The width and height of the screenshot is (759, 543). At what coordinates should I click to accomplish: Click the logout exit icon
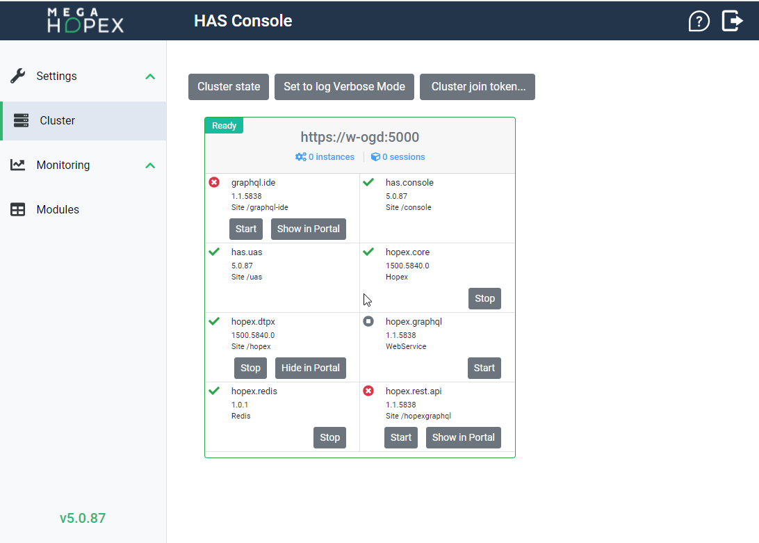click(733, 21)
